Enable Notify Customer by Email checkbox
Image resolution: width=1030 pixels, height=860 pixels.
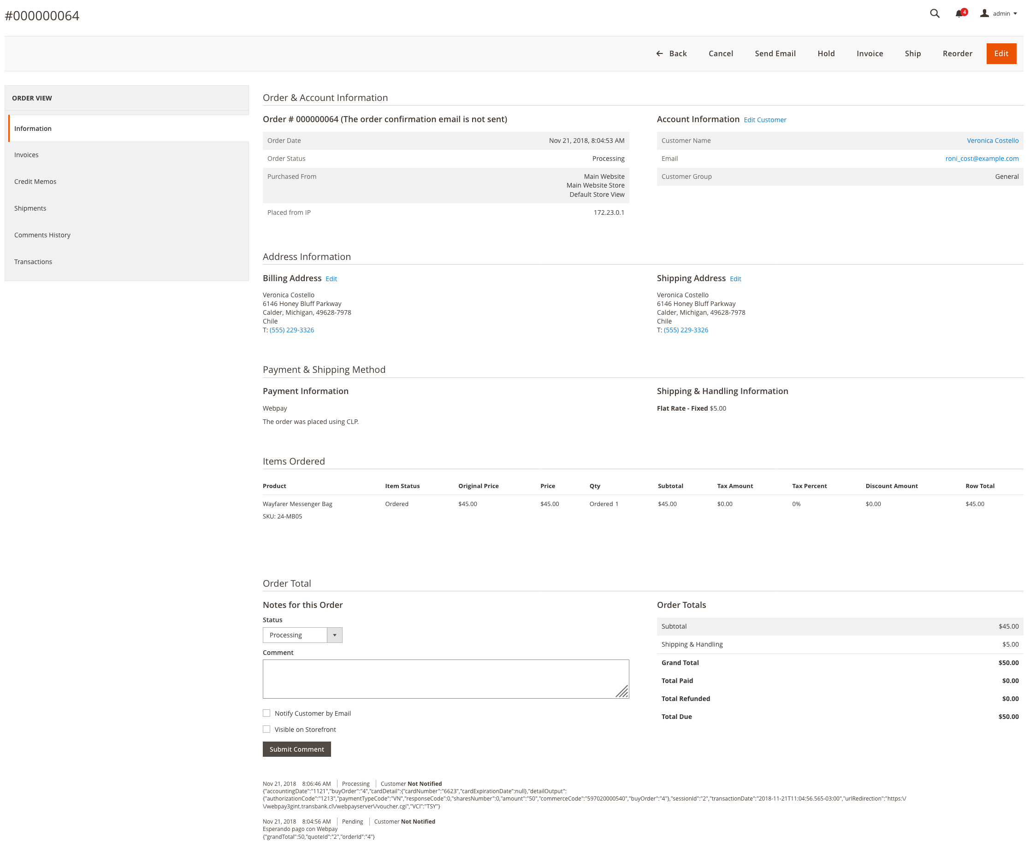click(266, 713)
